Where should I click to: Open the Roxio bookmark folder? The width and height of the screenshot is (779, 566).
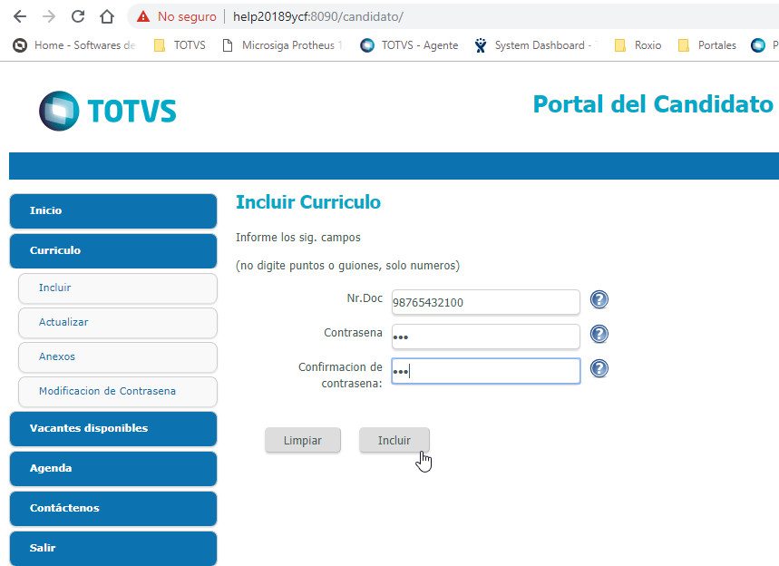pos(638,45)
